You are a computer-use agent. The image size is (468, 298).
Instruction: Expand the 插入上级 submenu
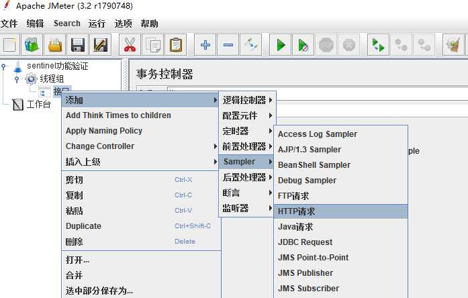click(140, 162)
